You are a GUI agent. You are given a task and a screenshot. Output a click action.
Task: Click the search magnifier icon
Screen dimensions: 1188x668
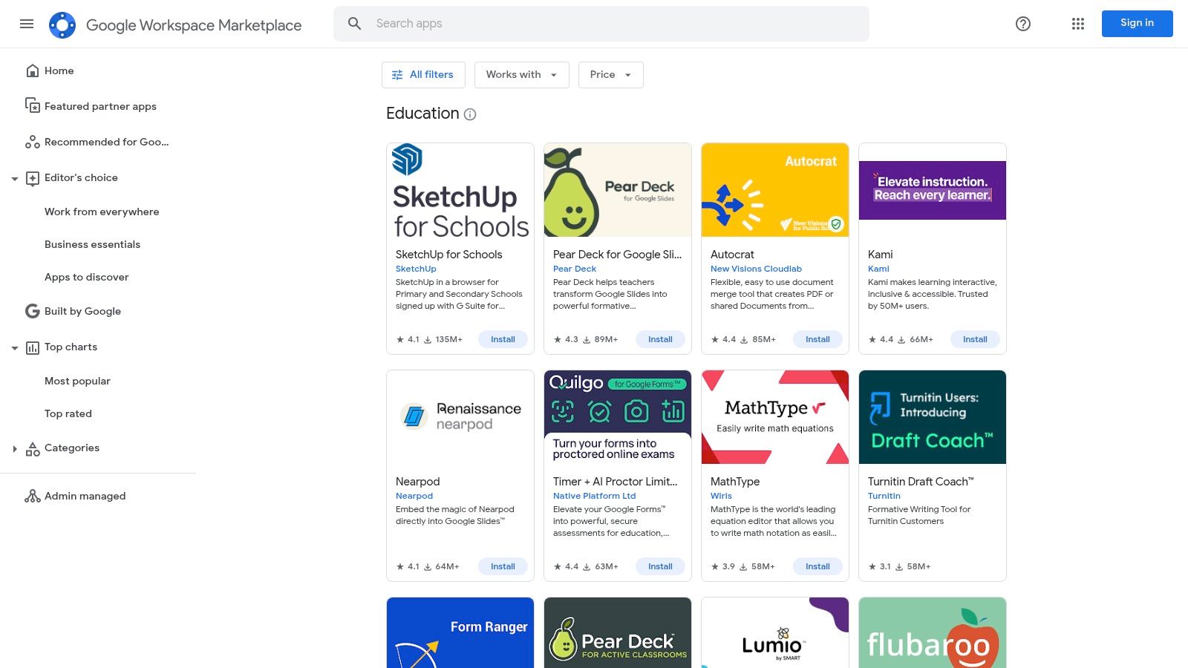tap(354, 23)
